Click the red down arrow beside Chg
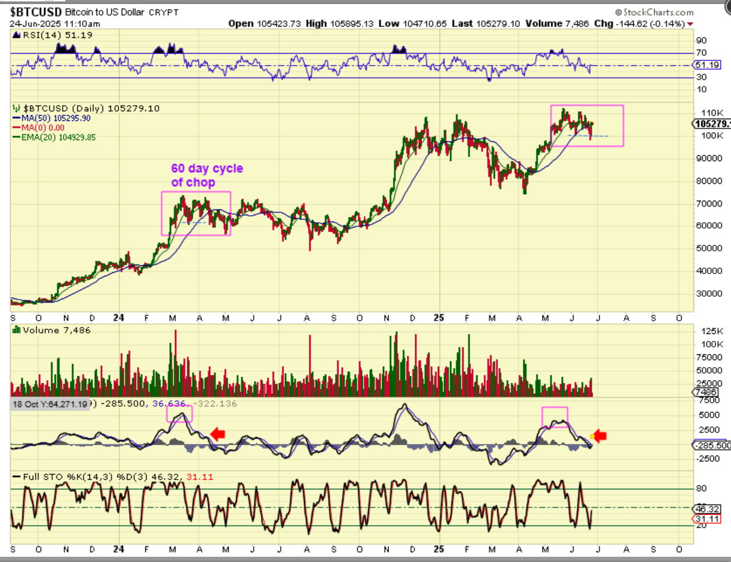Image resolution: width=731 pixels, height=562 pixels. pyautogui.click(x=690, y=24)
